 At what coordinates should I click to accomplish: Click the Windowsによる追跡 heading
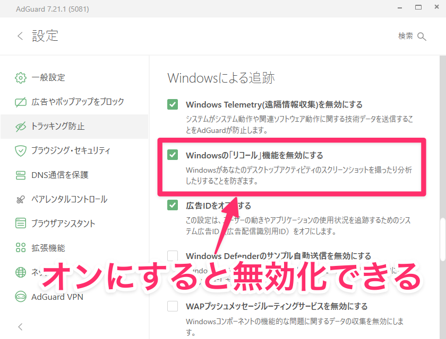(x=221, y=78)
